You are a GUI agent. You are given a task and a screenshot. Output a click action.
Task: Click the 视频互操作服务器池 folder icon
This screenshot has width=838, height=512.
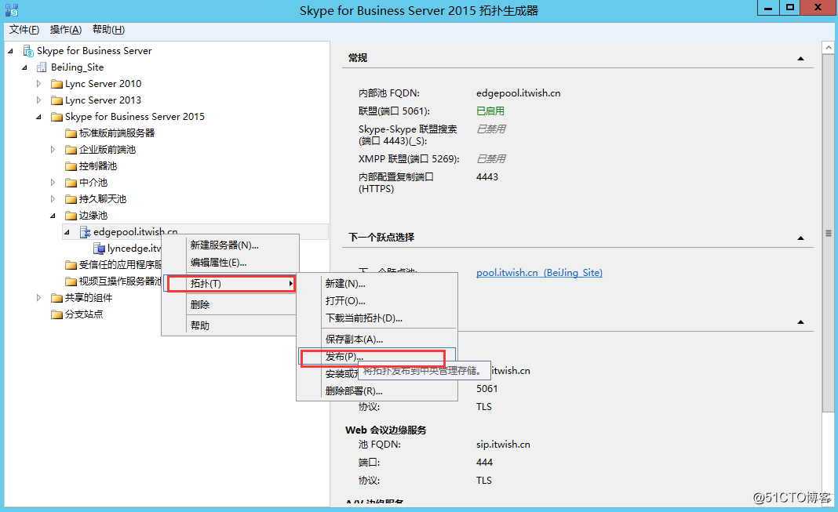(71, 281)
